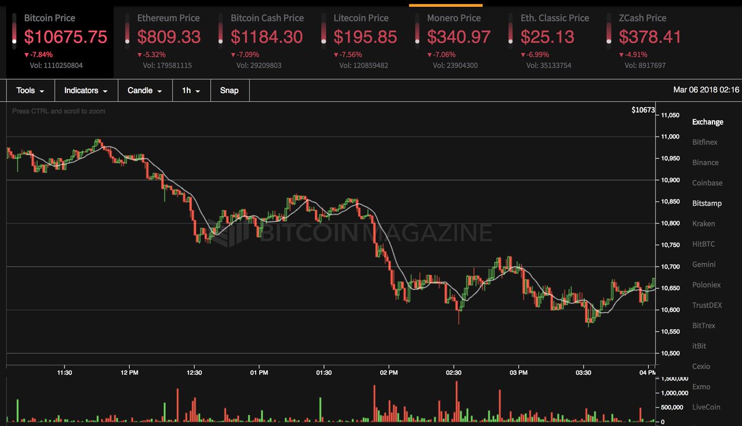Image resolution: width=742 pixels, height=426 pixels.
Task: Select Poloniex exchange
Action: pyautogui.click(x=706, y=285)
